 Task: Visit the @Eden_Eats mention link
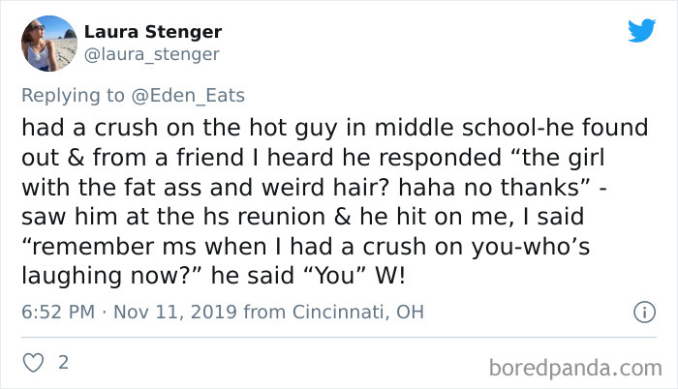pyautogui.click(x=188, y=96)
